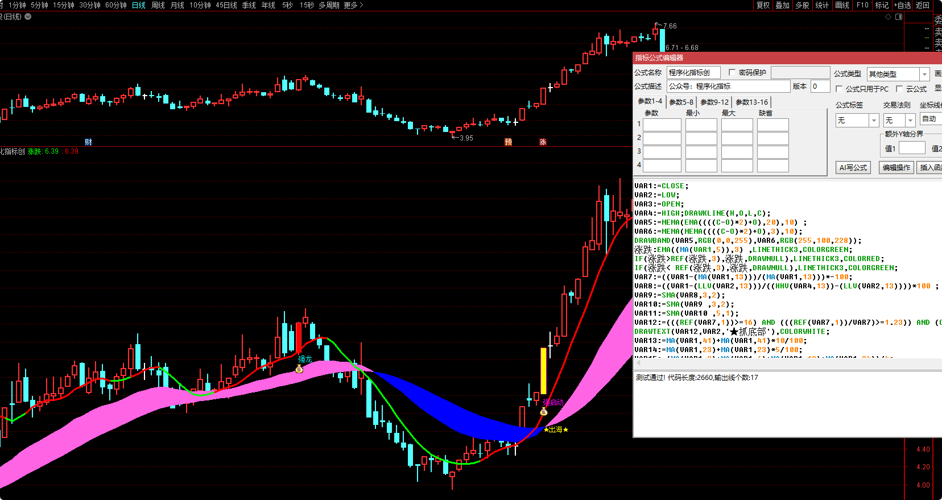Click the money bag icon under 强龙
The height and width of the screenshot is (500, 942).
click(x=299, y=369)
